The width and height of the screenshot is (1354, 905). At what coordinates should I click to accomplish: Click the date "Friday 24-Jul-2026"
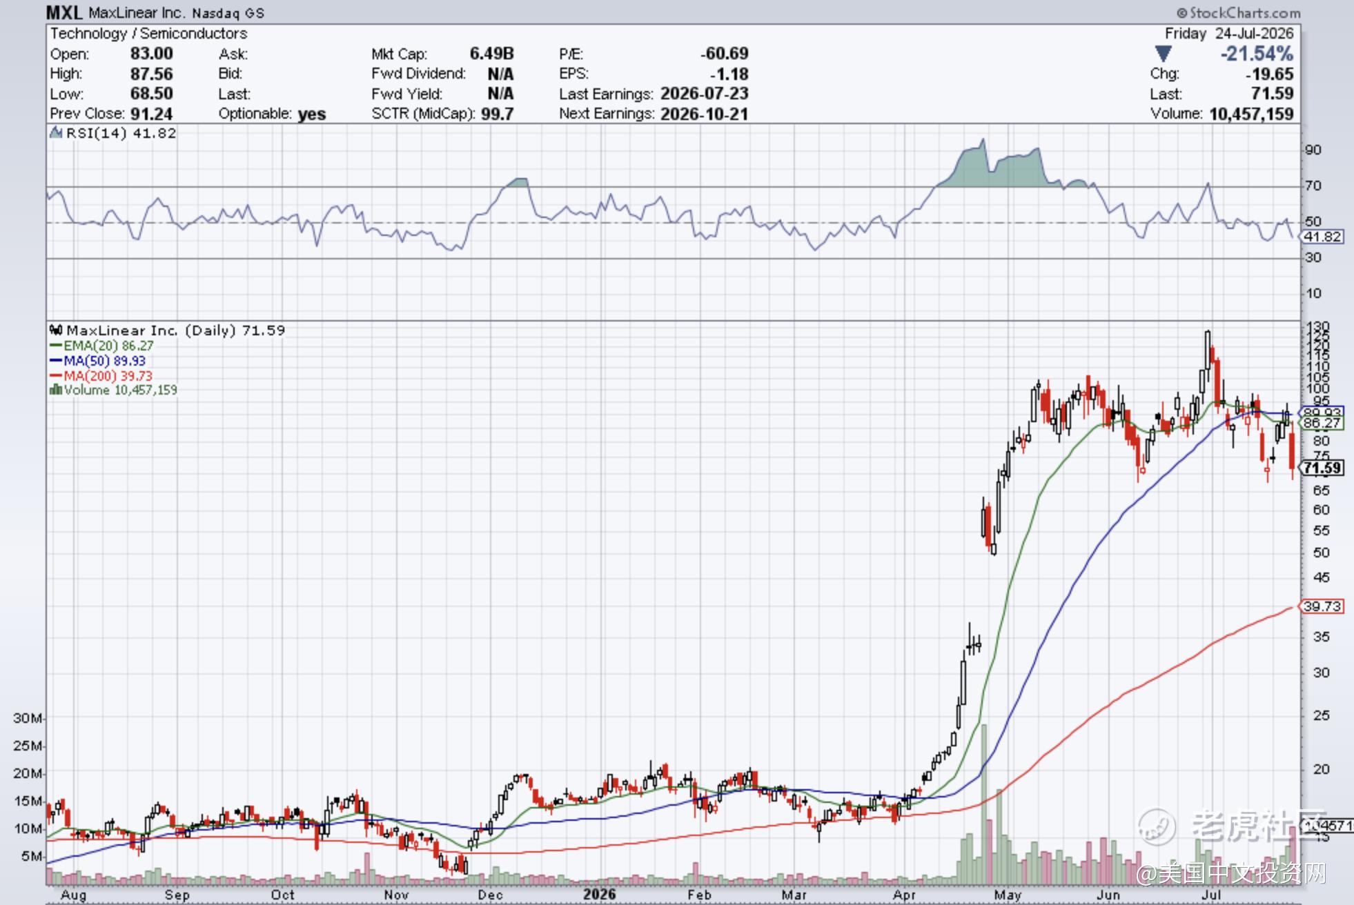1229,34
